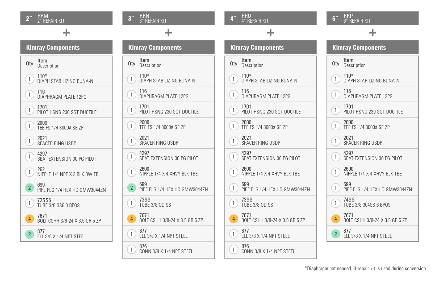This screenshot has height=284, width=439.
Task: Click the plus sign below the 3" RRN kit
Action: [x=168, y=33]
